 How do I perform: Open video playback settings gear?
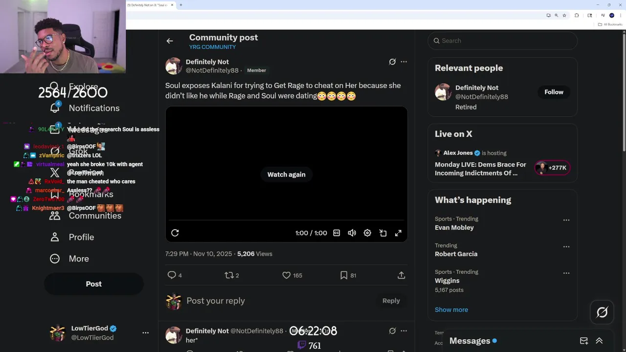tap(367, 233)
